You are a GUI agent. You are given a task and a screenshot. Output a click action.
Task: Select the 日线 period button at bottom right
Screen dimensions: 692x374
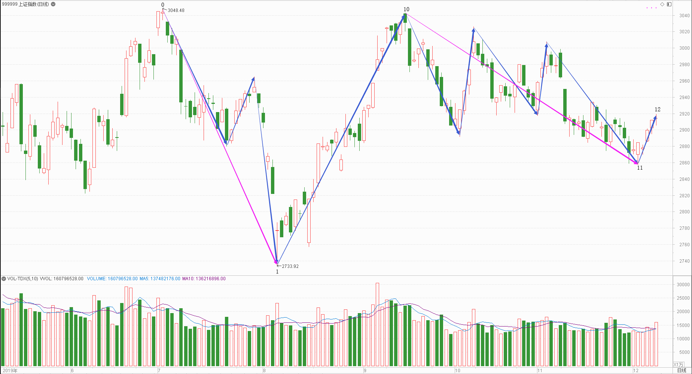[682, 370]
